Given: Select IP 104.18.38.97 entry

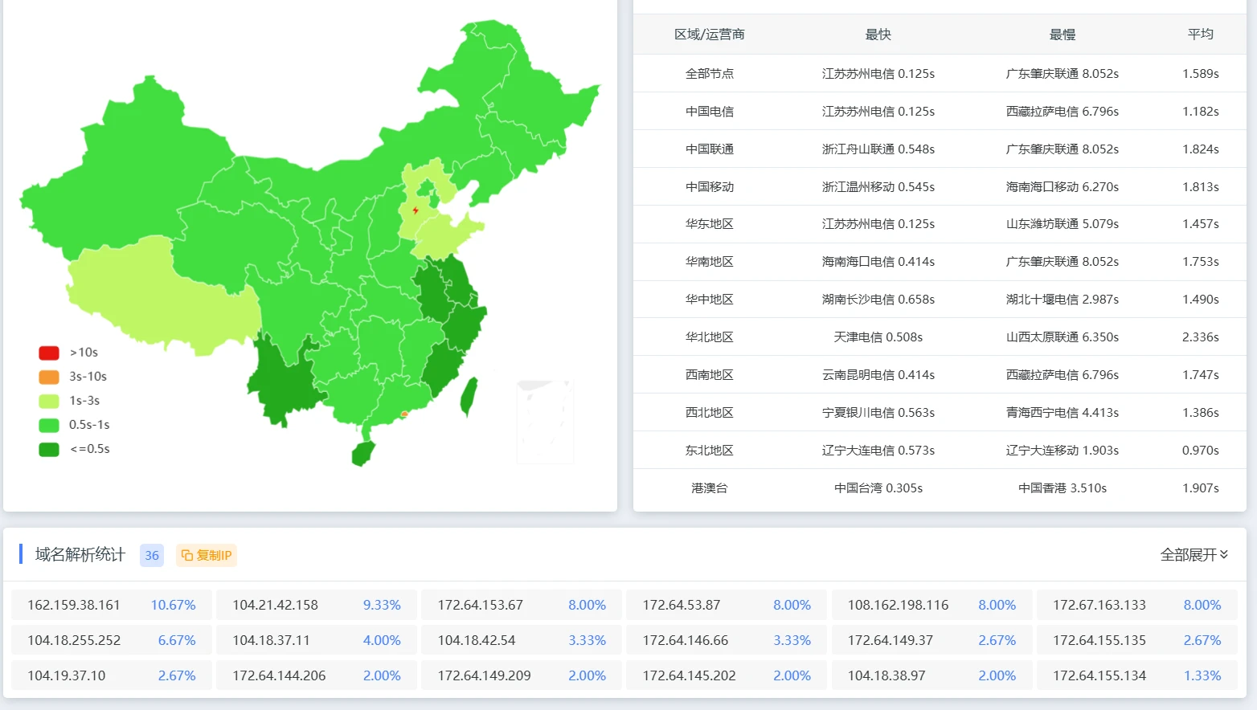Looking at the screenshot, I should pos(932,675).
